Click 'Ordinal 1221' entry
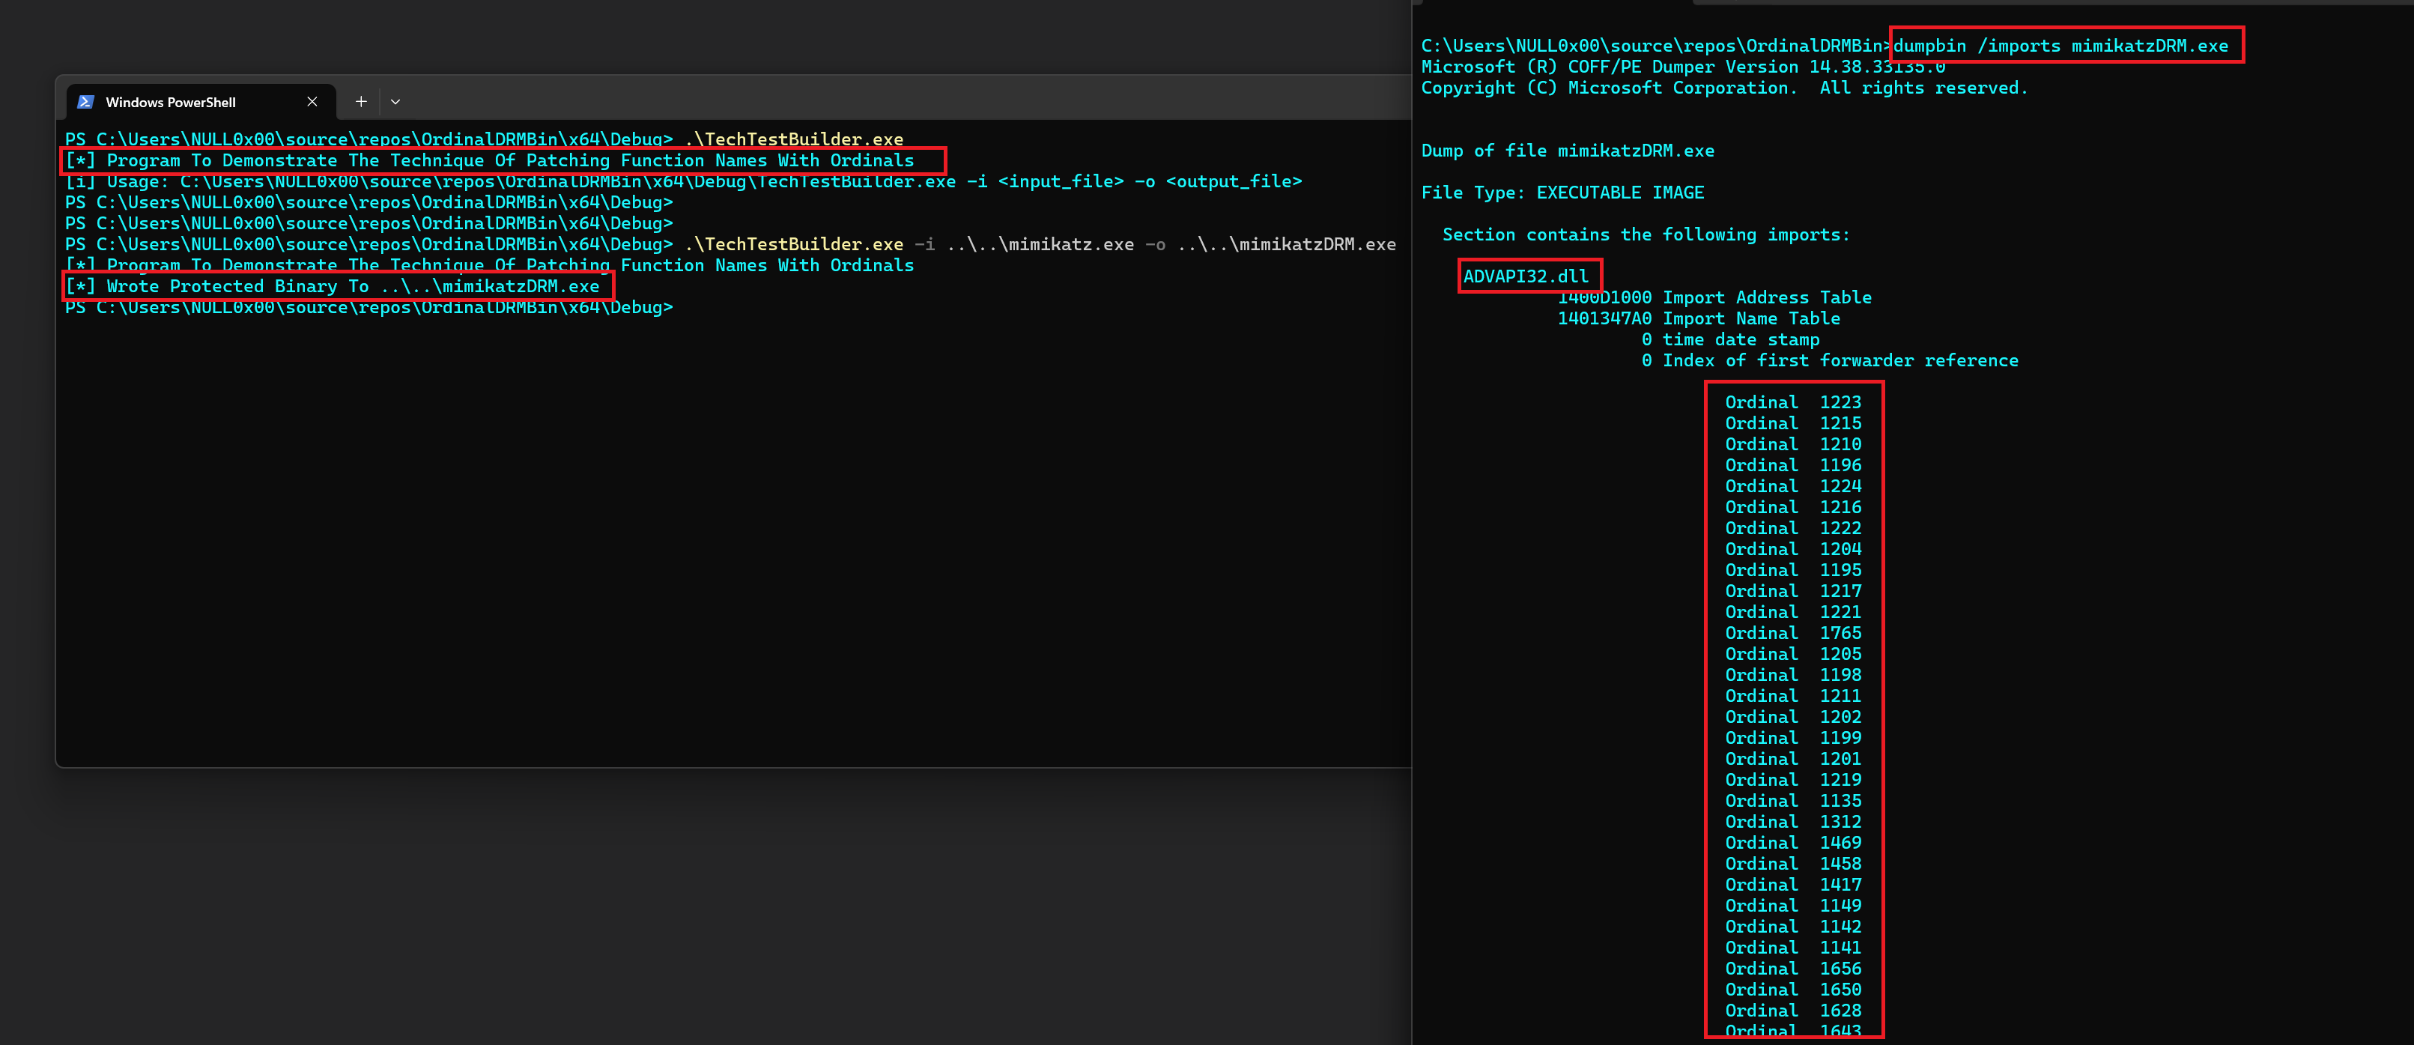Viewport: 2414px width, 1045px height. [1794, 612]
